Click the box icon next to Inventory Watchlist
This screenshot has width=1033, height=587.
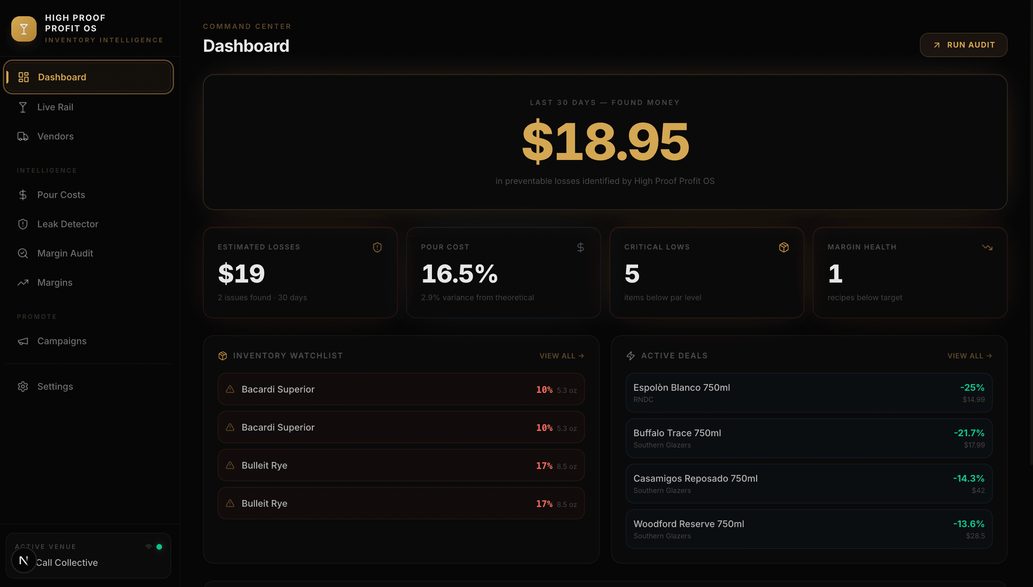click(223, 355)
